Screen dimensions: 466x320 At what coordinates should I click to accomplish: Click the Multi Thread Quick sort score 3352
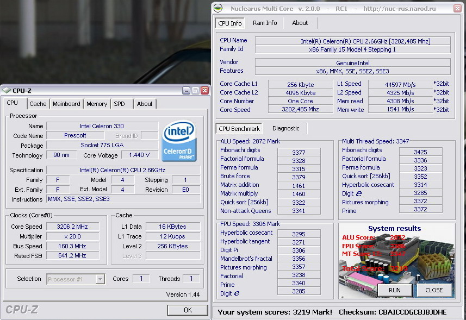(420, 177)
